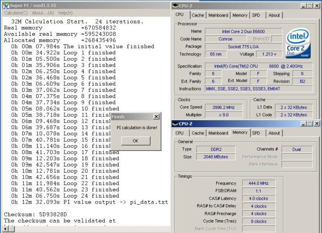Image resolution: width=322 pixels, height=233 pixels.
Task: Open SPD tab in bottom CPU-Z window
Action: pos(256,133)
